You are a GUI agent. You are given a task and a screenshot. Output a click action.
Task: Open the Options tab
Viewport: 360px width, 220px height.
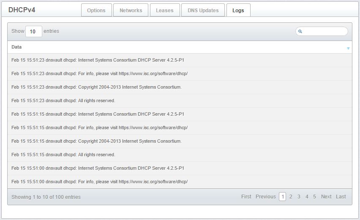(x=96, y=11)
